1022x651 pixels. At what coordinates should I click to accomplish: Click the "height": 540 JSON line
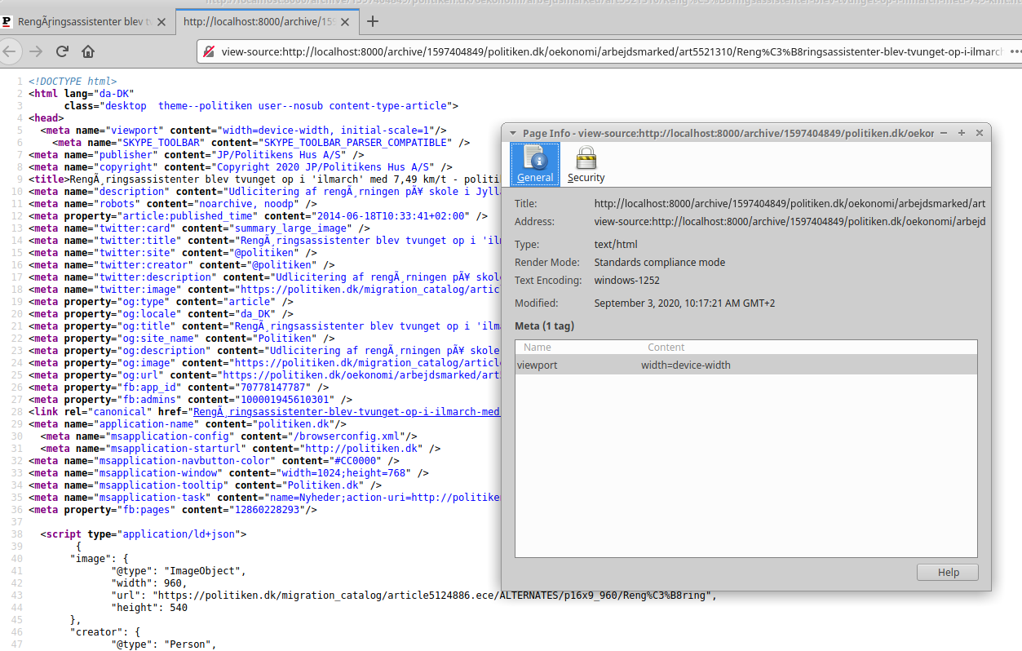click(x=149, y=607)
